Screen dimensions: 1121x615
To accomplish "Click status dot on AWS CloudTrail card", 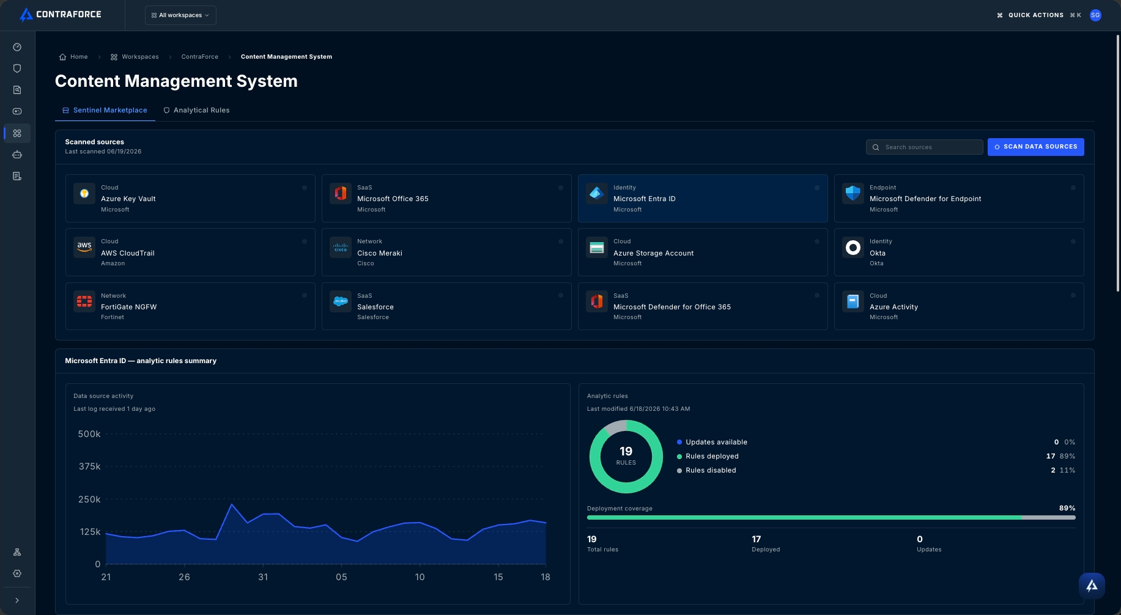I will click(305, 241).
